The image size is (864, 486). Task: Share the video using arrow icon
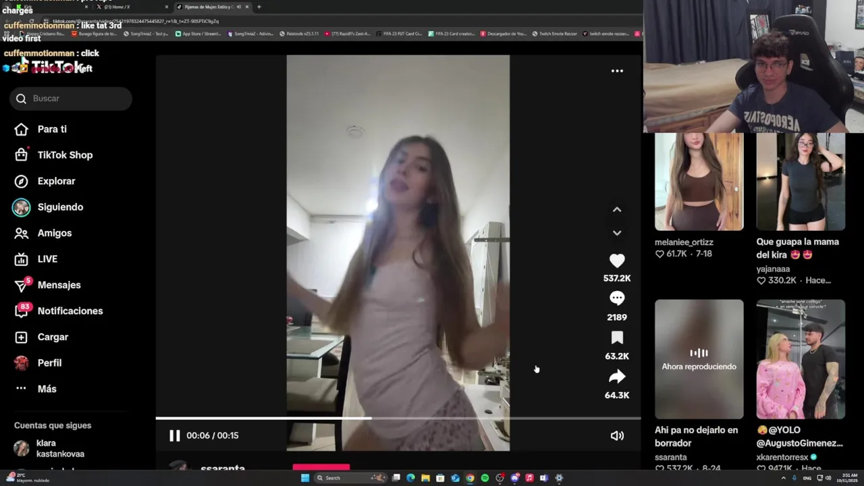pyautogui.click(x=617, y=377)
